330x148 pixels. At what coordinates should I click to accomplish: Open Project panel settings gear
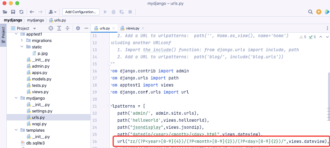tap(78, 28)
